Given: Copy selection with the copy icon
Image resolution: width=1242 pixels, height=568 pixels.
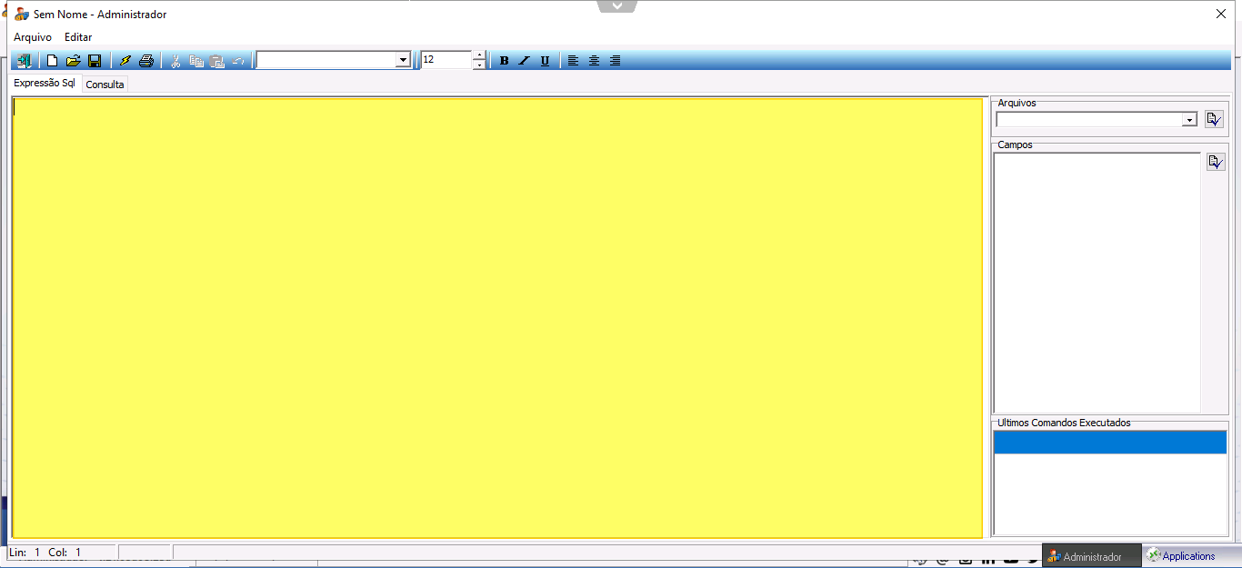Looking at the screenshot, I should tap(196, 61).
